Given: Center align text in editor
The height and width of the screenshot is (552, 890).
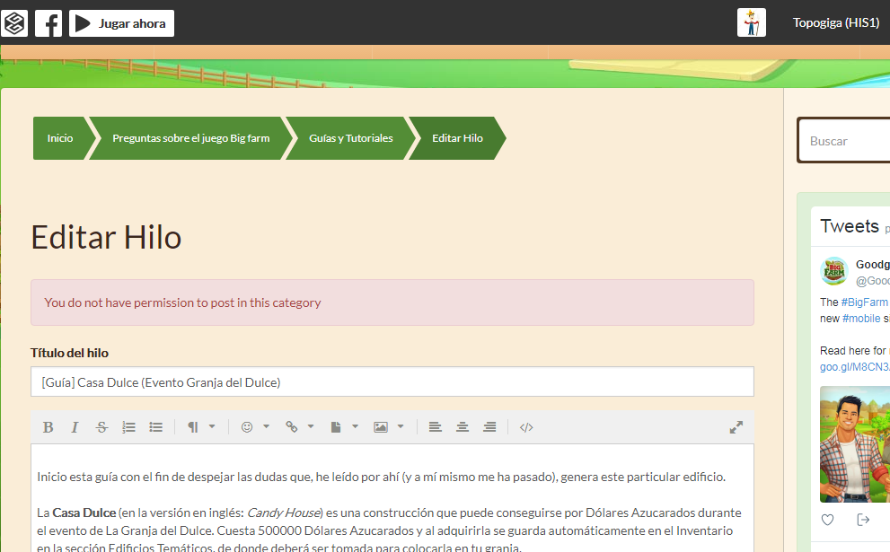Looking at the screenshot, I should coord(463,427).
